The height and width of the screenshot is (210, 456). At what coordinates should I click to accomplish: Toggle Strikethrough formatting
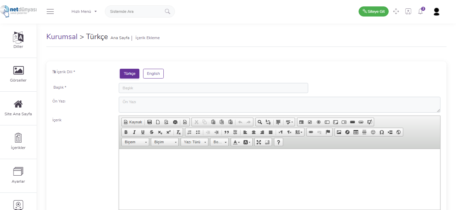pos(152,132)
